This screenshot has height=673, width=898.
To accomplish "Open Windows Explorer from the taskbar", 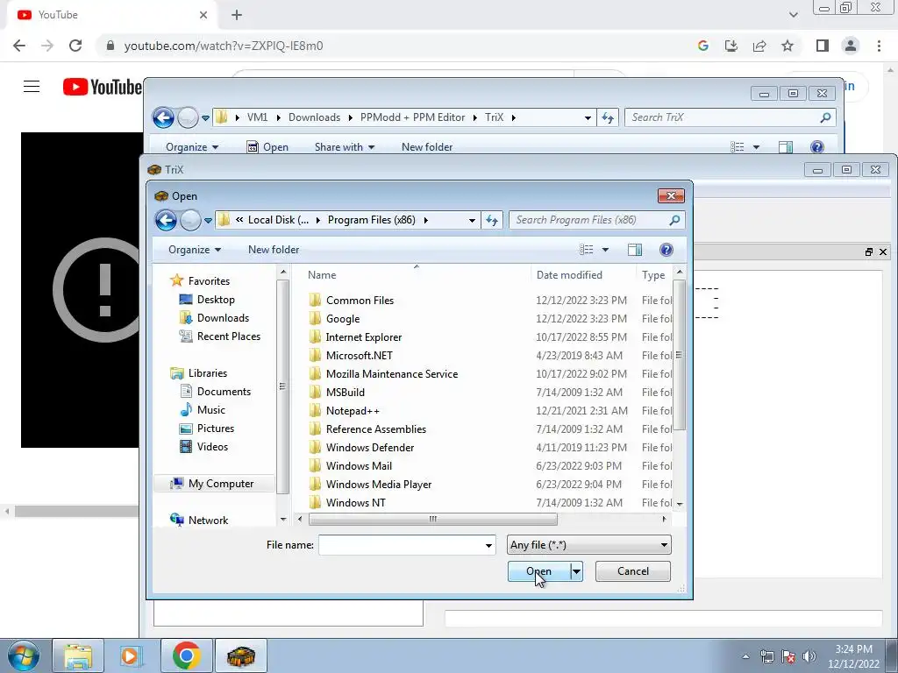I will point(78,656).
